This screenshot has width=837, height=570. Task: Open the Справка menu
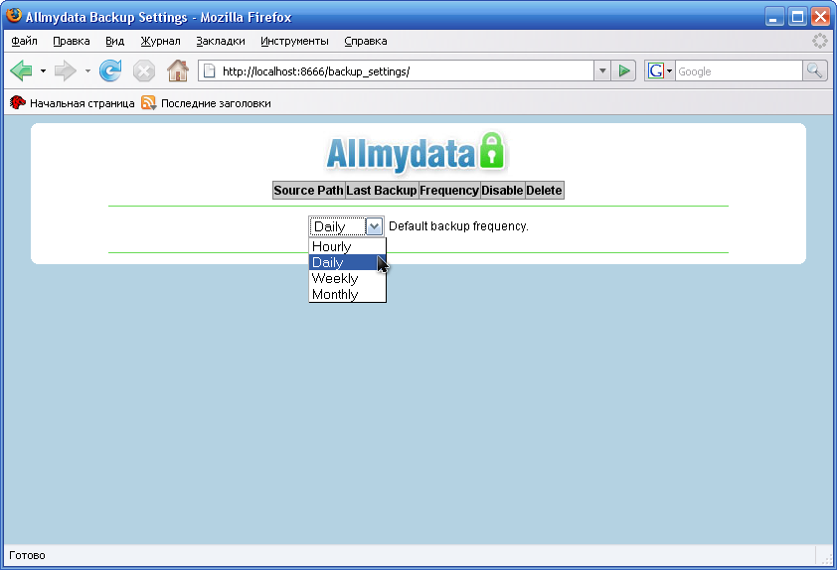(366, 41)
